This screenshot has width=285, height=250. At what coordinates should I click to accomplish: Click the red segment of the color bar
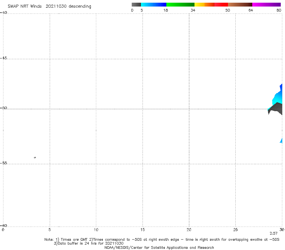[x=221, y=5]
